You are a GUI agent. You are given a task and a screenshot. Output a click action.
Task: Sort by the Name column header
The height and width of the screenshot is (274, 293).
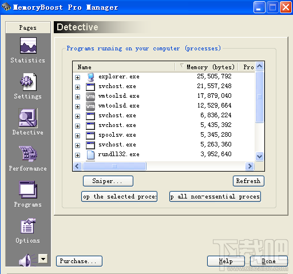(124, 67)
